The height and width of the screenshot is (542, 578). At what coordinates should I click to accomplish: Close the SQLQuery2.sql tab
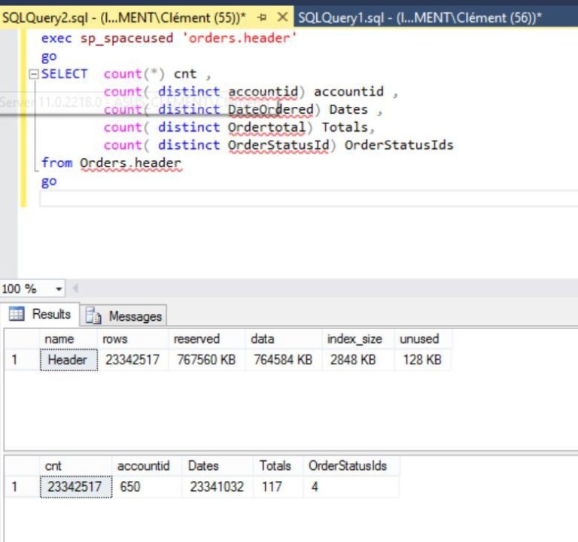point(282,17)
